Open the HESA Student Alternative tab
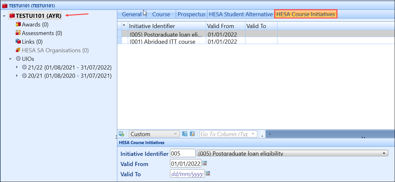Image resolution: width=395 pixels, height=182 pixels. [x=241, y=14]
